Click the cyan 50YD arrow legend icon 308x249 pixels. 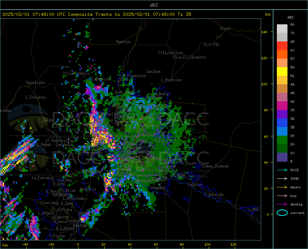tap(282, 170)
